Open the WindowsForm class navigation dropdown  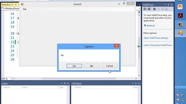click(10, 8)
